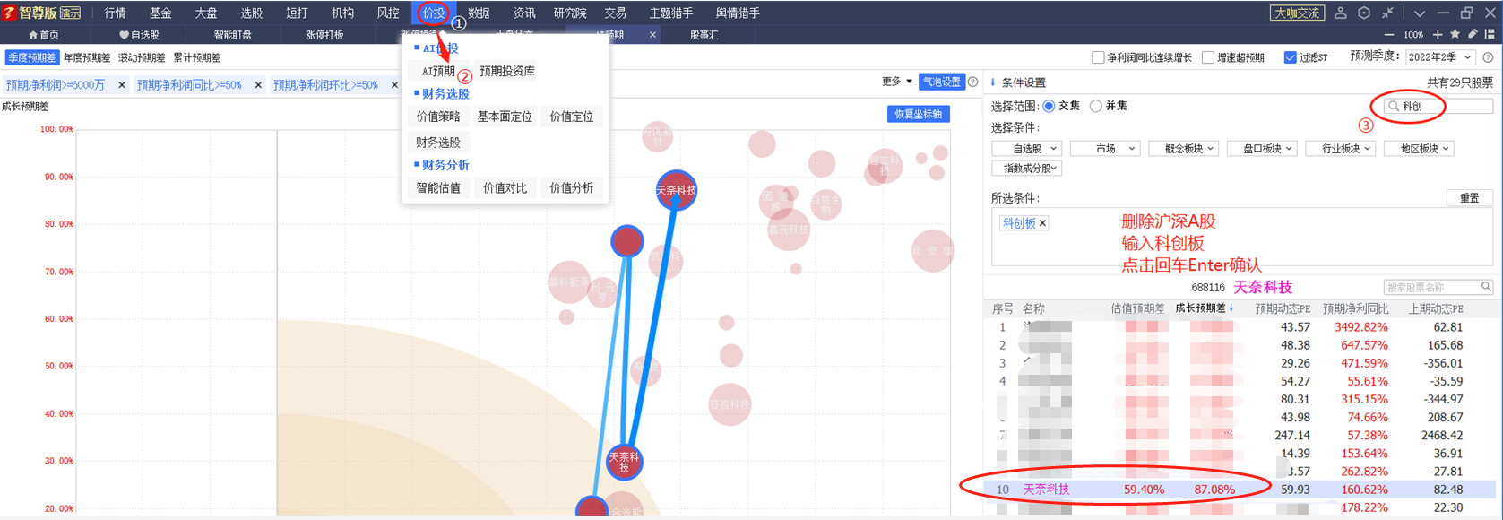Viewport: 1503px width, 520px height.
Task: Expand 市场 condition dropdown
Action: pos(1105,149)
